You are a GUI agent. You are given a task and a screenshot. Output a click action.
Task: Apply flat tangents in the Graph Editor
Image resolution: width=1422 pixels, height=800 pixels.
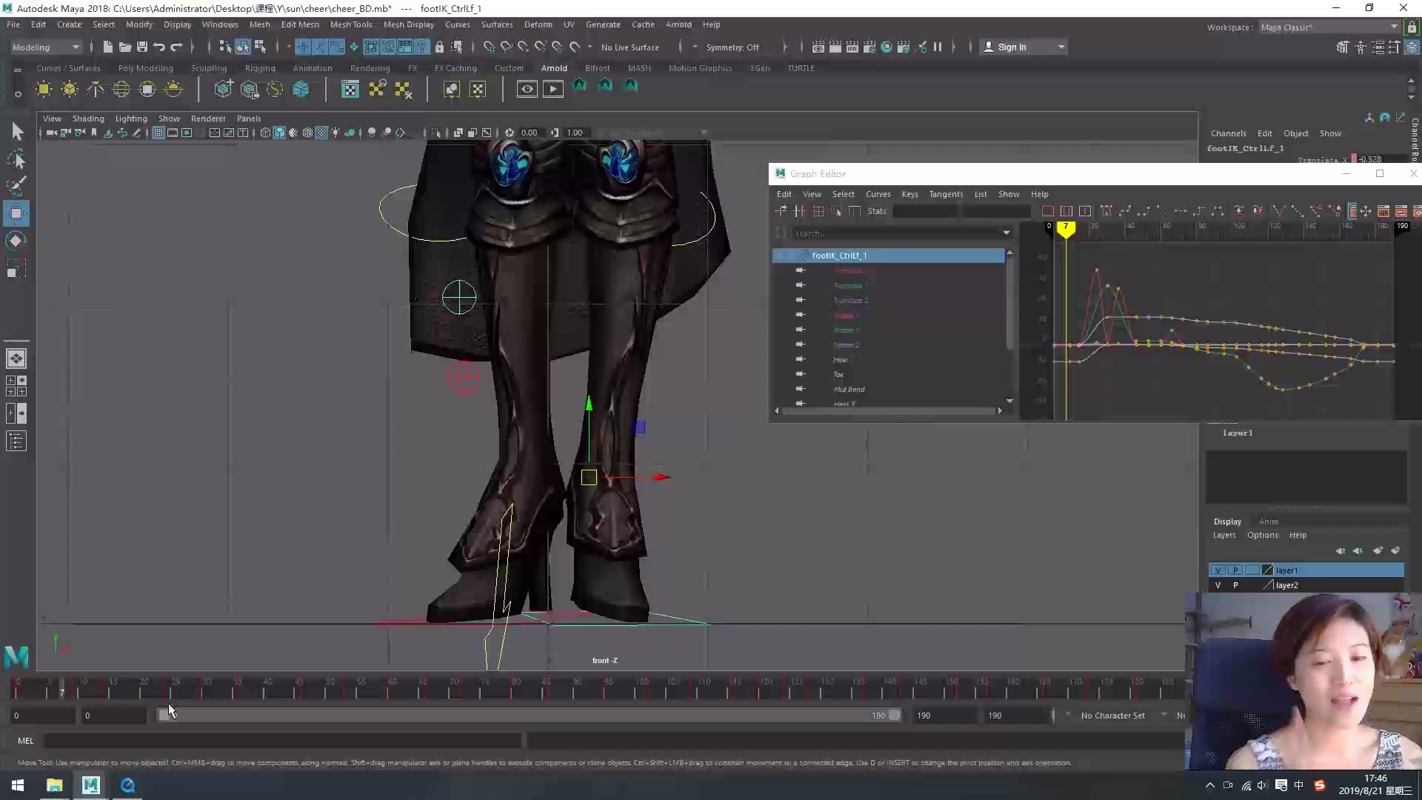tap(1181, 211)
